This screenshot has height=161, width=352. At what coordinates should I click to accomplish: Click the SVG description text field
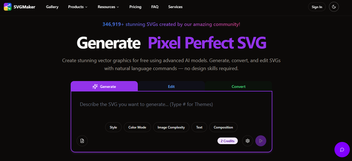171,105
